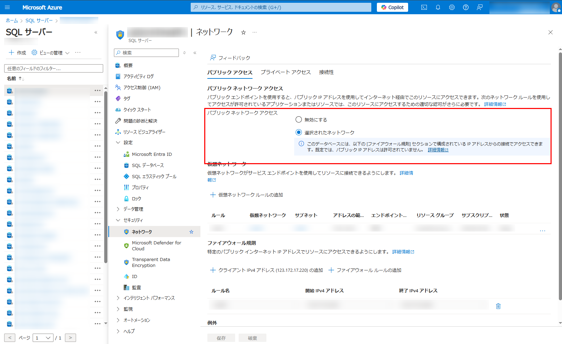The width and height of the screenshot is (562, 344).
Task: Close the network blade
Action: pyautogui.click(x=551, y=32)
